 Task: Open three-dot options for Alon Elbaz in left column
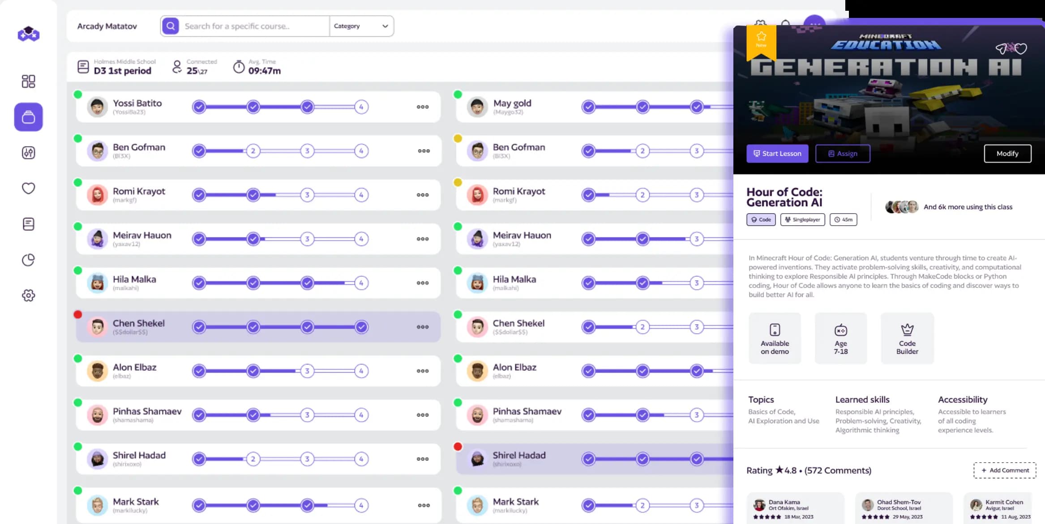[423, 370]
